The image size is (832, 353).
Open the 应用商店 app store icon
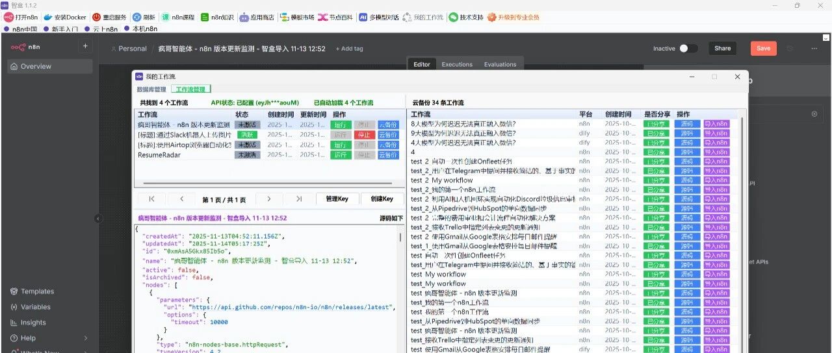(x=244, y=18)
